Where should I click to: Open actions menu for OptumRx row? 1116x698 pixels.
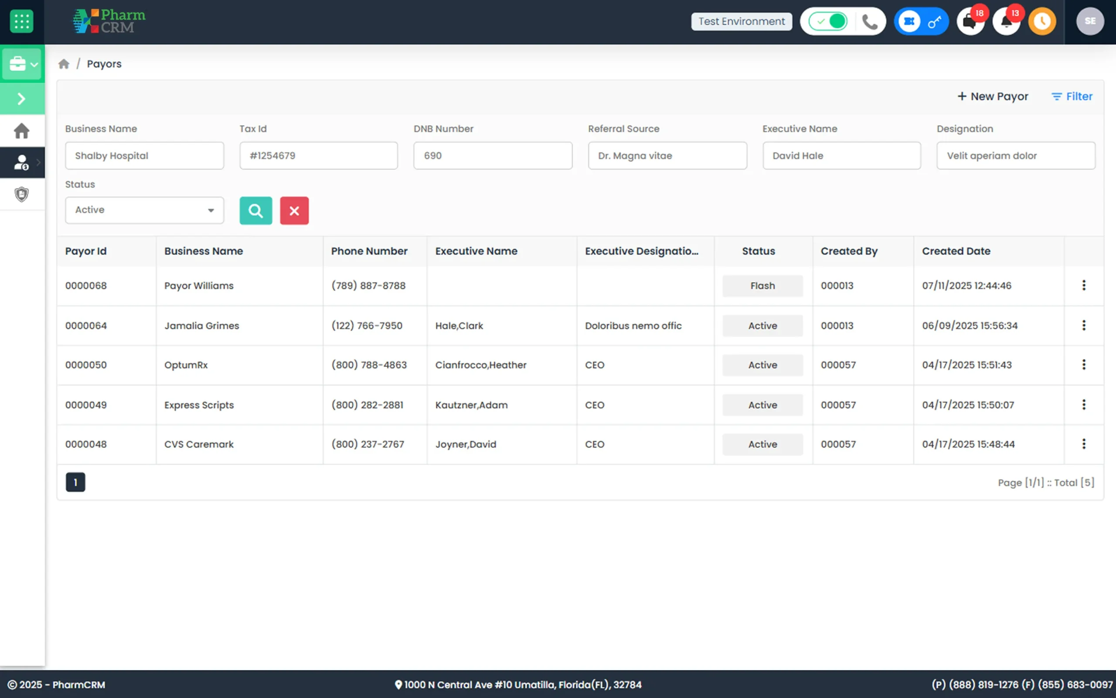(x=1084, y=365)
